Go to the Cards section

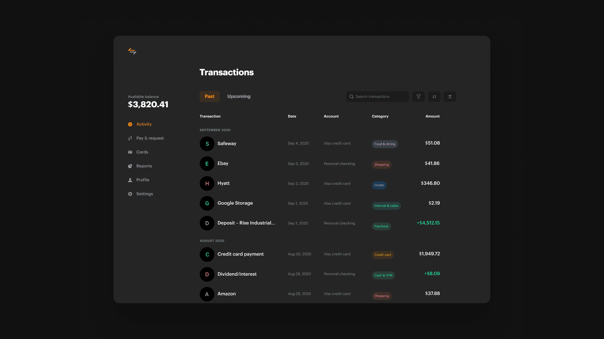(142, 152)
